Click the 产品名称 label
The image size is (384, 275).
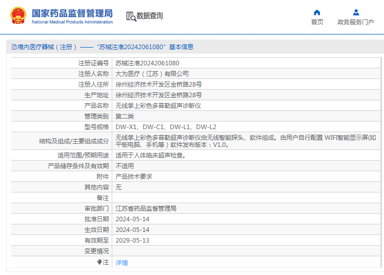coord(97,106)
